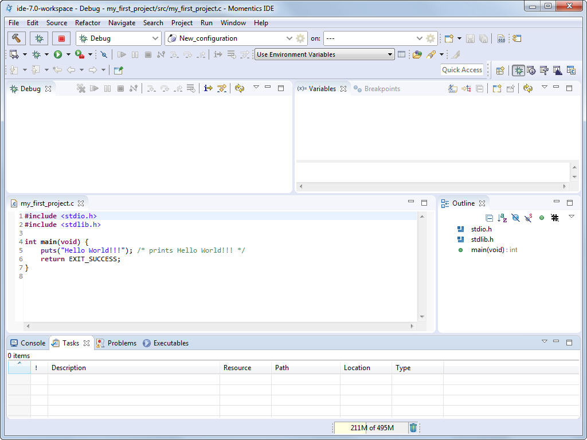Toggle alphabetical sorting in Outline view
This screenshot has width=587, height=440.
click(x=502, y=218)
